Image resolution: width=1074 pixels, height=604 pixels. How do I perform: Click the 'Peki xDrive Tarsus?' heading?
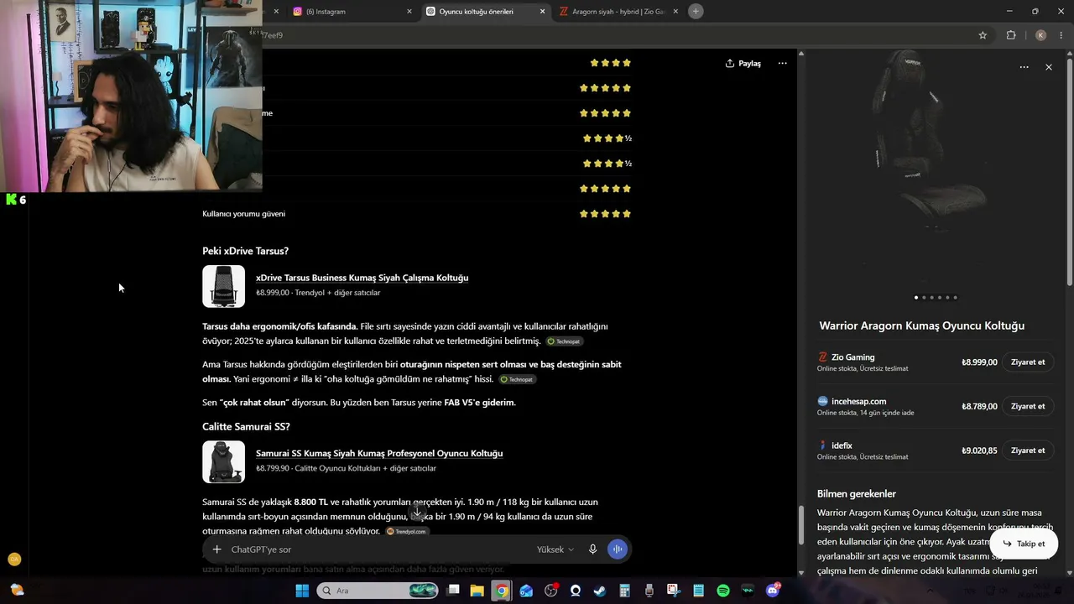(245, 251)
